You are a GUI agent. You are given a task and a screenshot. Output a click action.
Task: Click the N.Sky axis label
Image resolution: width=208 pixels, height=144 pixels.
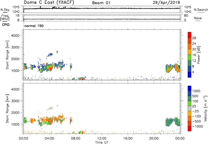[x=5, y=10]
